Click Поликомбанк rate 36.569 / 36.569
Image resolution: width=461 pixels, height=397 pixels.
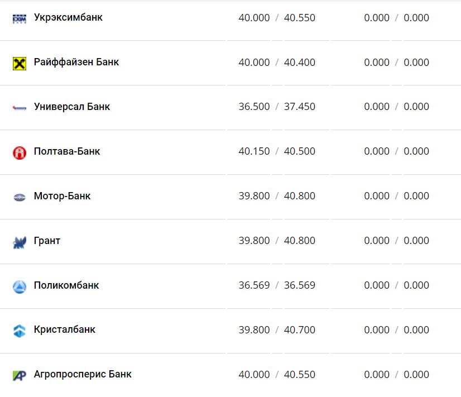277,285
